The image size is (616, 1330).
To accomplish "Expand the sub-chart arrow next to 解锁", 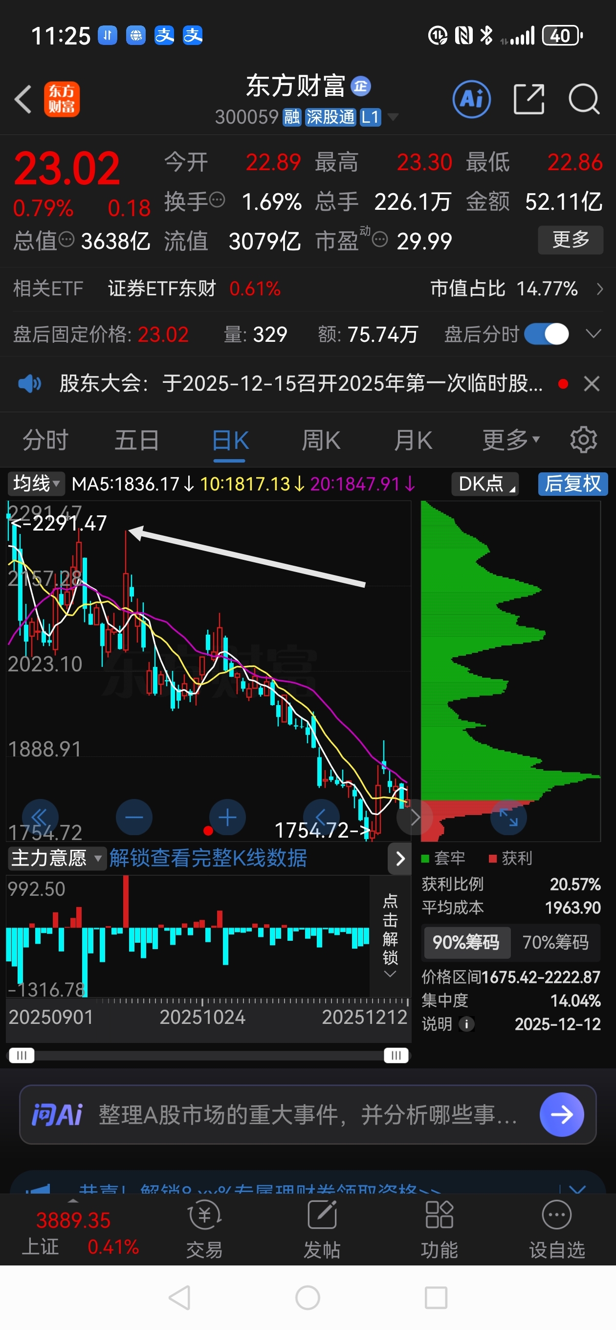I will 399,859.
